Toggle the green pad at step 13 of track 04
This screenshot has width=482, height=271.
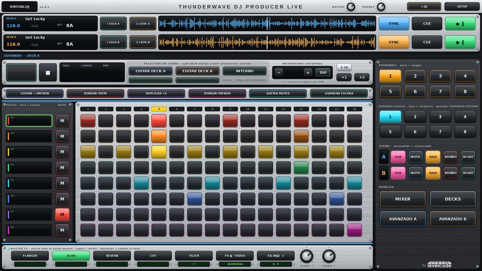click(x=301, y=167)
